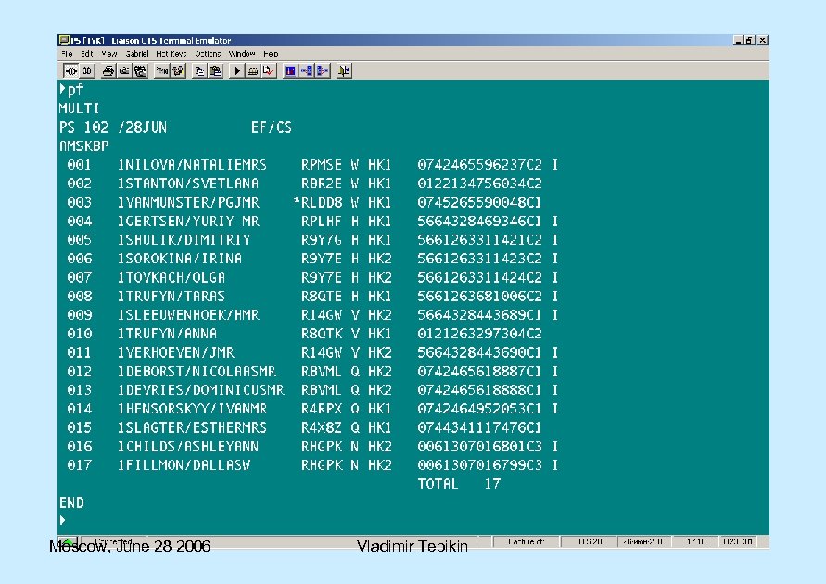Click passenger name DEVRIES/DOMINICUSMR

tap(205, 390)
